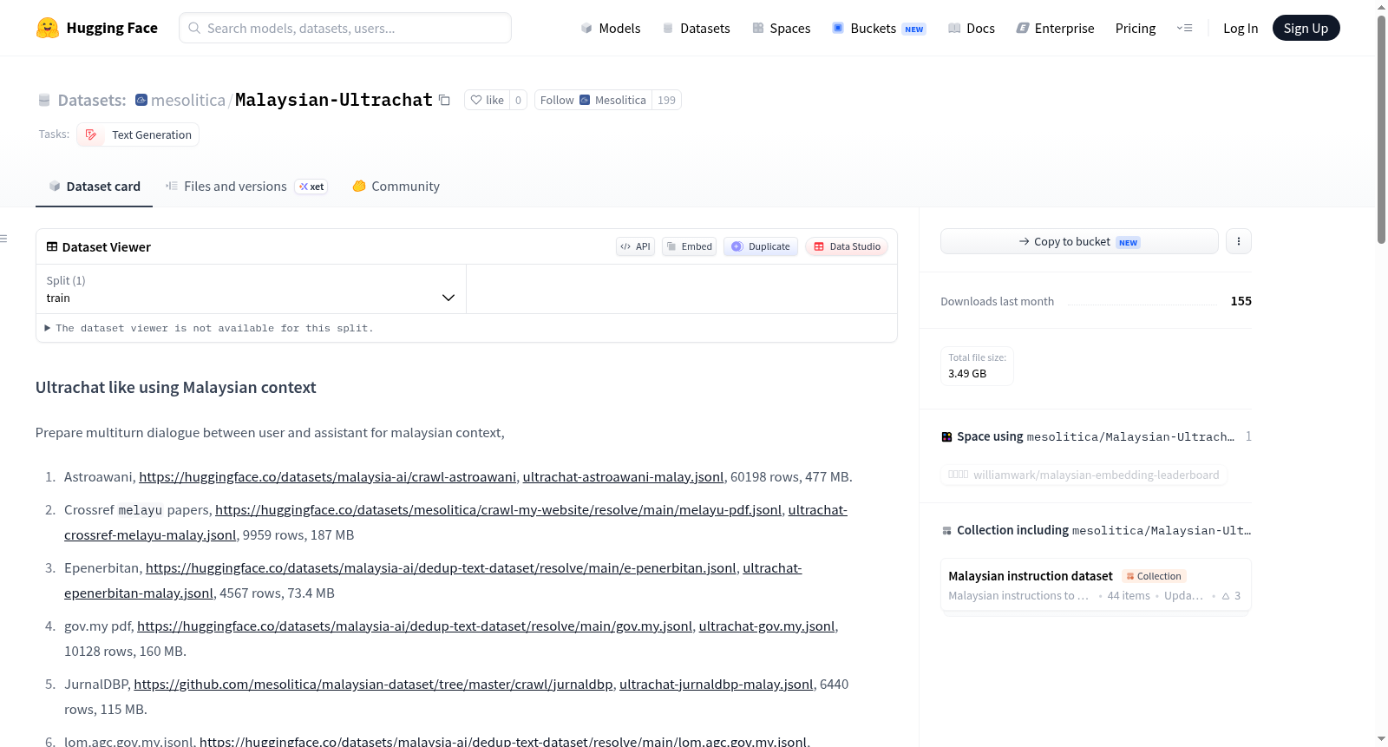The width and height of the screenshot is (1388, 747).
Task: Click the Dataset Viewer table icon
Action: [52, 246]
